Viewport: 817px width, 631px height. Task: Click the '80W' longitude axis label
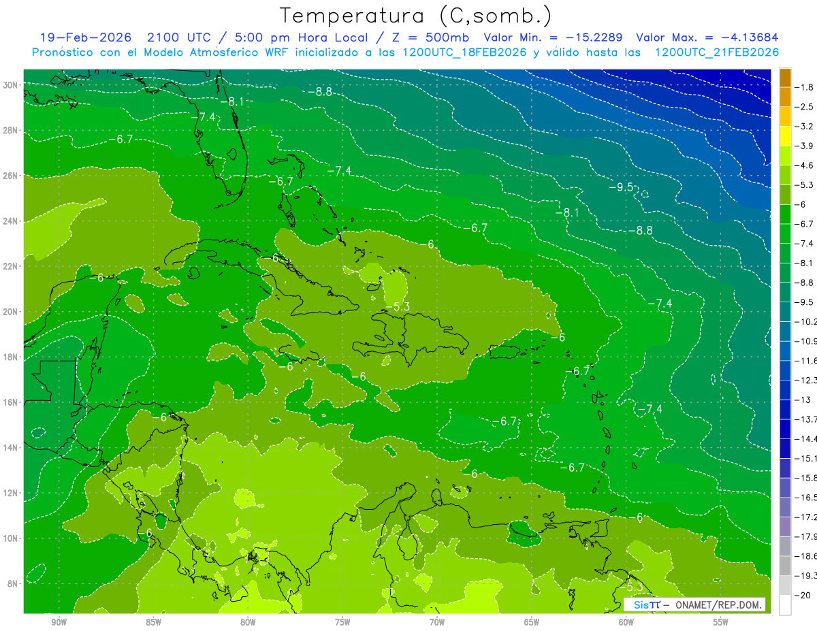coord(248,622)
